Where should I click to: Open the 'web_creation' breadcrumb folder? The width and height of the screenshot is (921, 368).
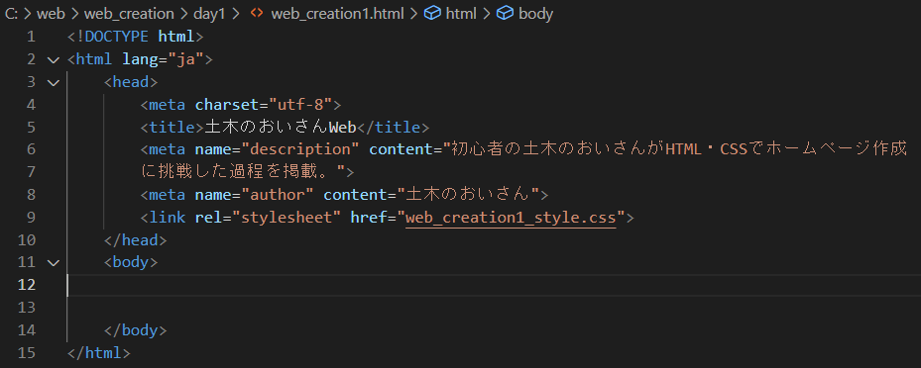coord(129,14)
